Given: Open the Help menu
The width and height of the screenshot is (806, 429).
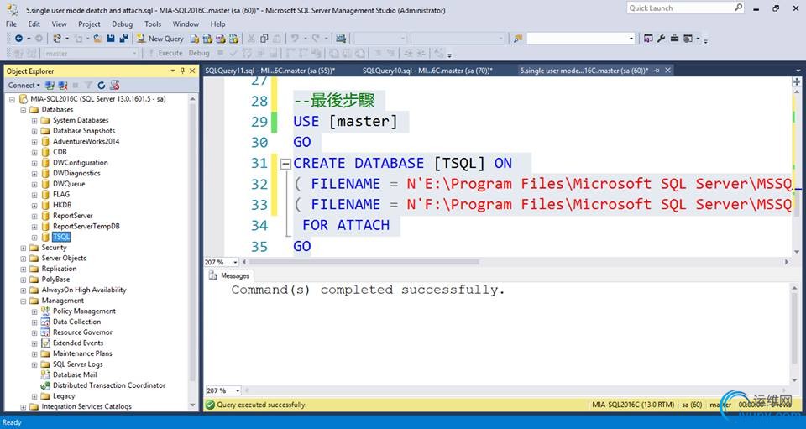Looking at the screenshot, I should point(218,24).
